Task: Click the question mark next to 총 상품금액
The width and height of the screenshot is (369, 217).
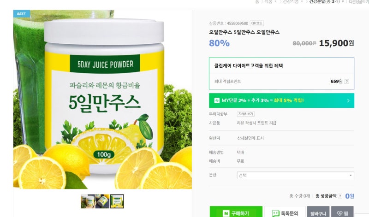Action: pyautogui.click(x=340, y=196)
